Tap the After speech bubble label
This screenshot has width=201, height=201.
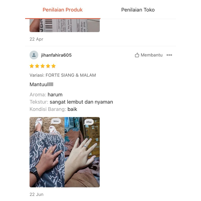coord(89,122)
